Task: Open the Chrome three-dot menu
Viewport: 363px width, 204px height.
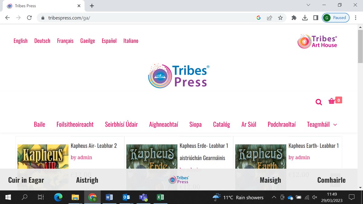Action: (x=356, y=18)
